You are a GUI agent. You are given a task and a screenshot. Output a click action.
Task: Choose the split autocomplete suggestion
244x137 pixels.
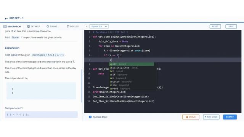(131, 64)
